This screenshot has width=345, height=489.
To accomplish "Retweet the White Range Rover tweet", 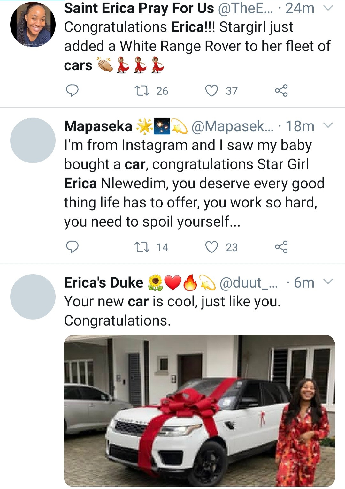I will coord(142,91).
